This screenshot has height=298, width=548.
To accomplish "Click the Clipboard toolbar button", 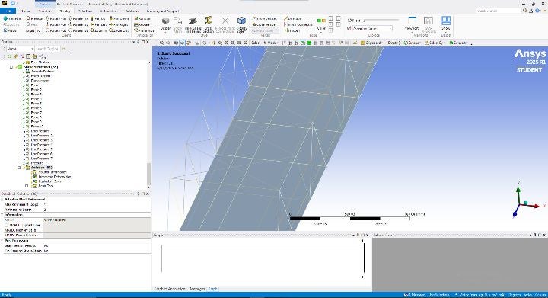I will click(371, 43).
